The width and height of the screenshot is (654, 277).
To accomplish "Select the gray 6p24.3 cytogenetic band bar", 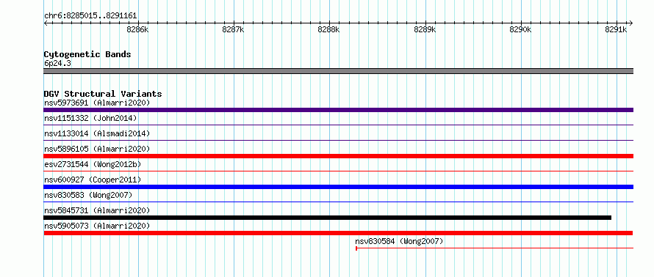I will (338, 71).
